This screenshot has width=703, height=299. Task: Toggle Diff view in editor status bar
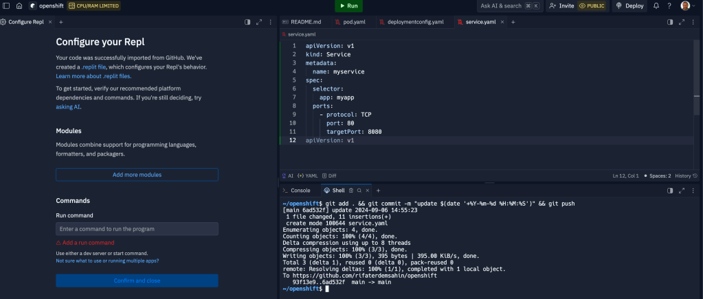click(329, 176)
